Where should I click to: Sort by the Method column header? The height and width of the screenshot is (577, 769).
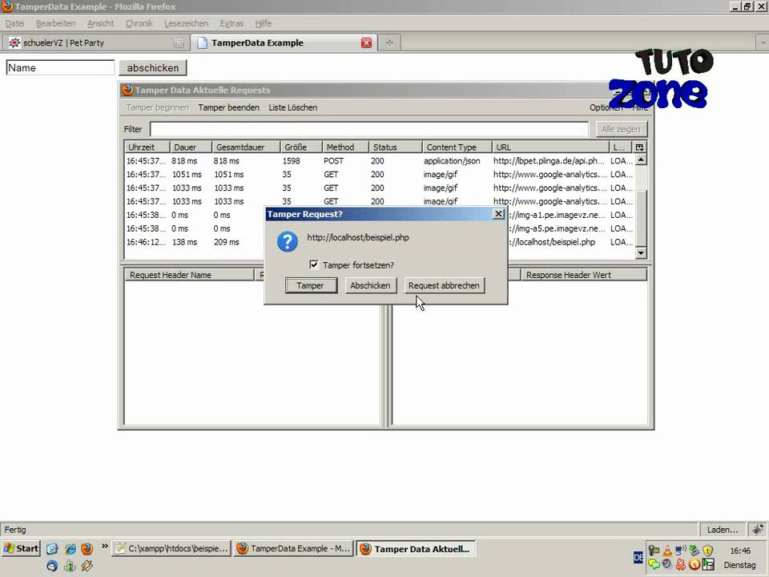tap(345, 147)
